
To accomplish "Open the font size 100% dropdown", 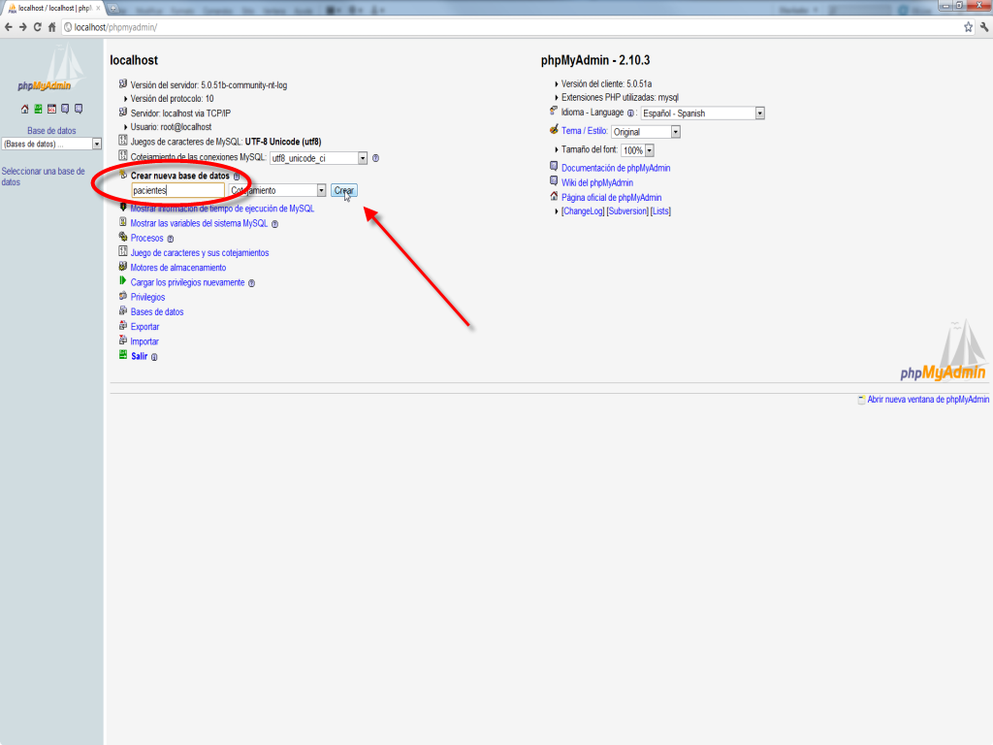I will [x=637, y=151].
